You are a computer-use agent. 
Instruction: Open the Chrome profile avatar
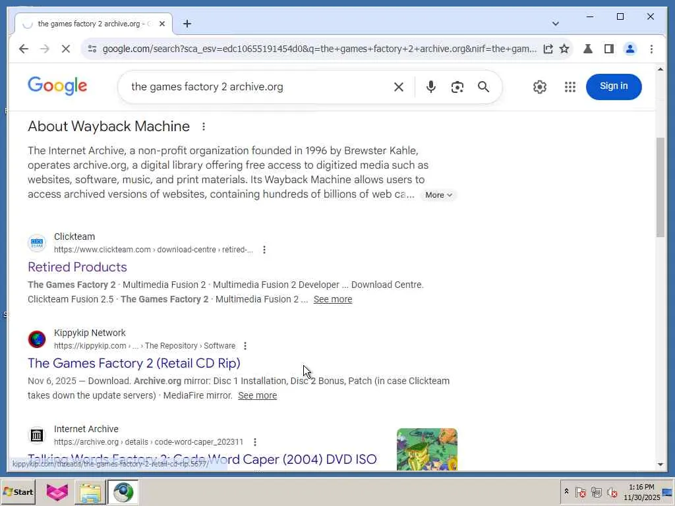tap(630, 49)
